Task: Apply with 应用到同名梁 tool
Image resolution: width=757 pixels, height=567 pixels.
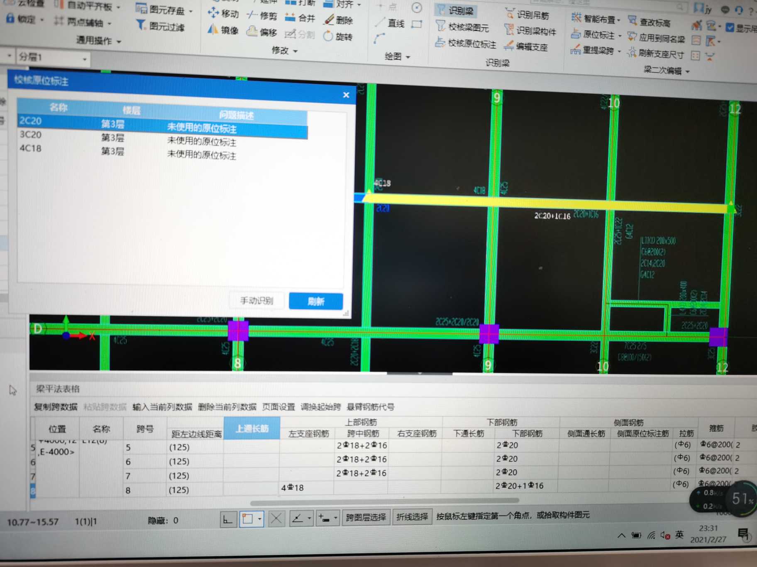Action: 657,38
